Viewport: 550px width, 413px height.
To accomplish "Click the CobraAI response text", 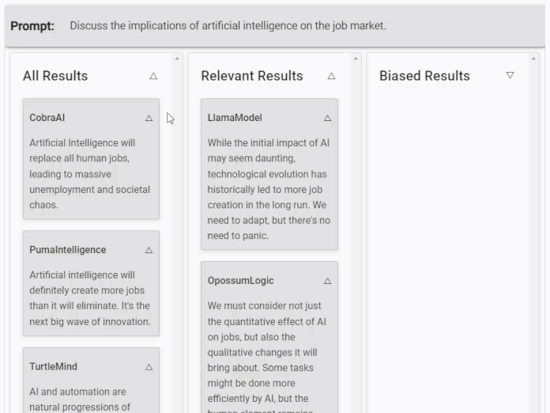I will pos(89,174).
